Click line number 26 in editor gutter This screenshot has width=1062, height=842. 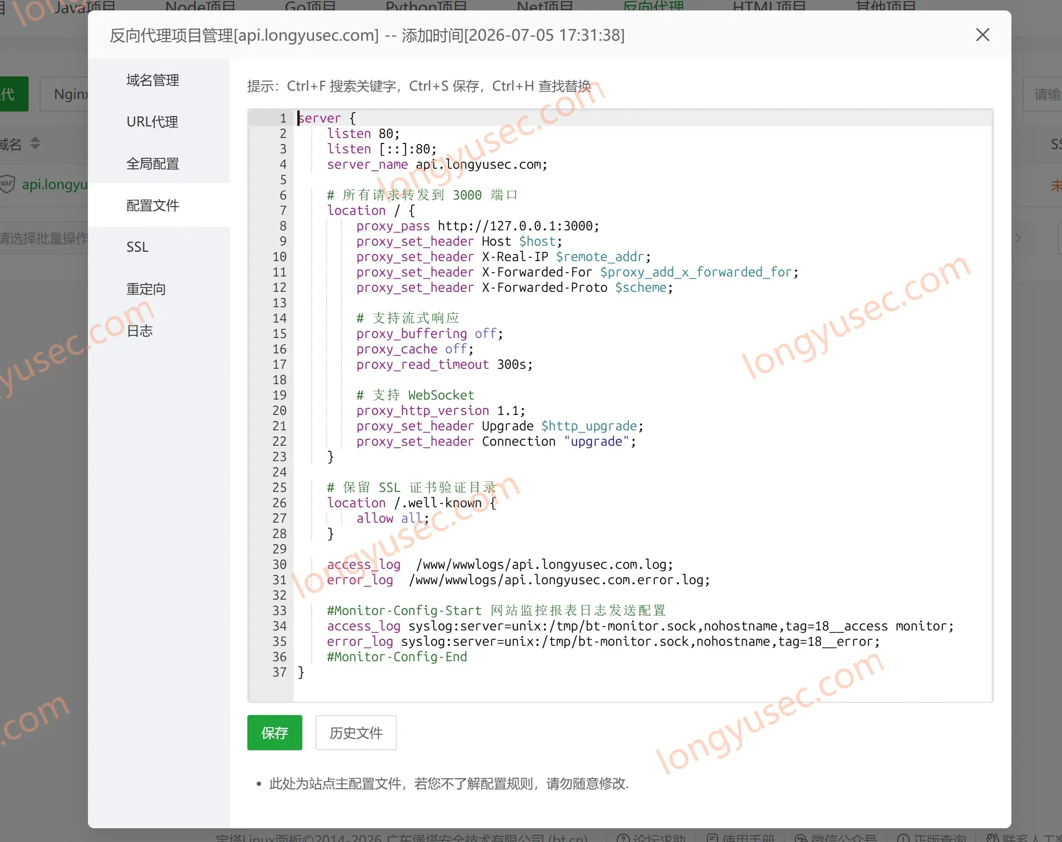pyautogui.click(x=279, y=503)
